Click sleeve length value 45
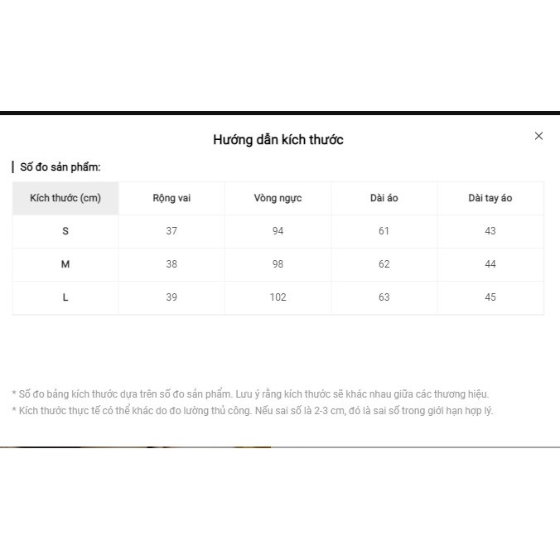560x560 pixels. (x=490, y=297)
